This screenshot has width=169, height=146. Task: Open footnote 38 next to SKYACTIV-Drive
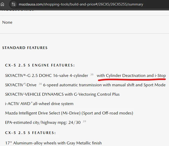(x=40, y=84)
